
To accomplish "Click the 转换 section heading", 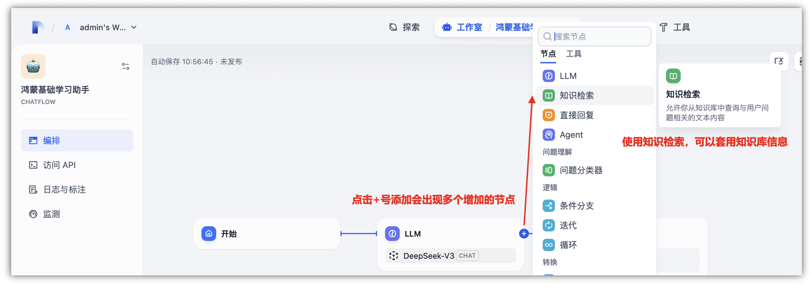I will coord(550,262).
